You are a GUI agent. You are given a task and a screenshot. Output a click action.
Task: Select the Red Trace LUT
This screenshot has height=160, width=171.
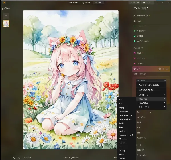click(126, 143)
